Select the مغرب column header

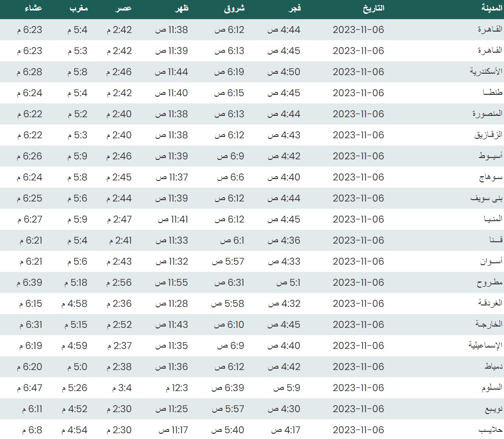[x=79, y=8]
